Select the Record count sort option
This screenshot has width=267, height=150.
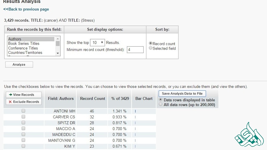pyautogui.click(x=151, y=43)
